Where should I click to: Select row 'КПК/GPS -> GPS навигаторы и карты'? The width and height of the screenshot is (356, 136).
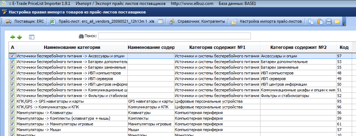tap(72, 101)
